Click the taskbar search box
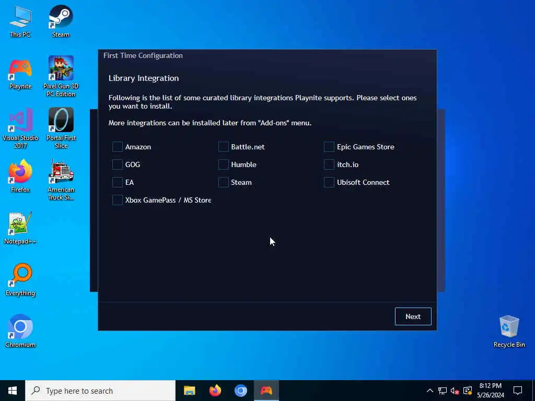This screenshot has width=535, height=401. click(100, 391)
